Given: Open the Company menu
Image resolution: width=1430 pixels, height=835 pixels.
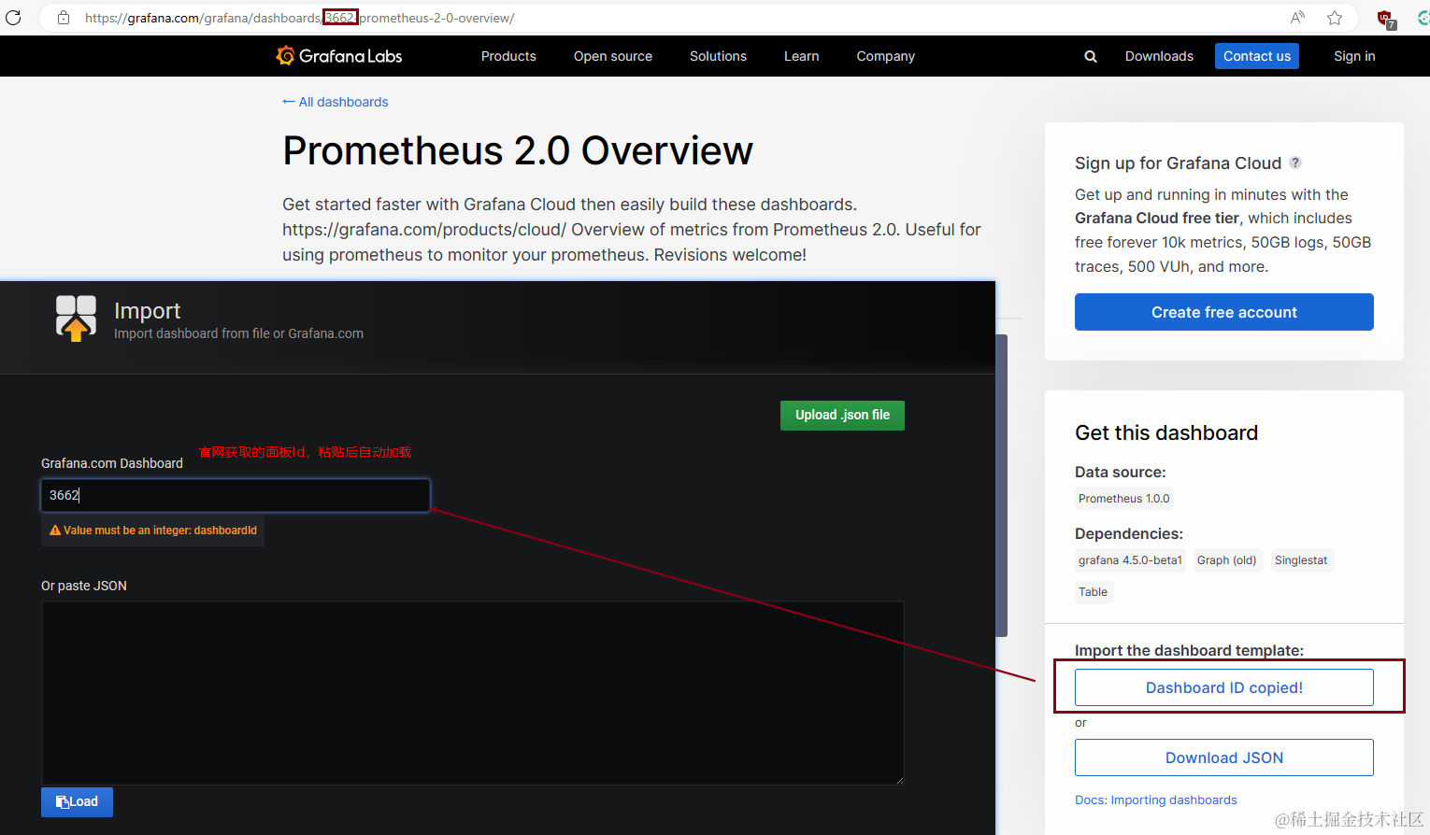Looking at the screenshot, I should click(885, 56).
